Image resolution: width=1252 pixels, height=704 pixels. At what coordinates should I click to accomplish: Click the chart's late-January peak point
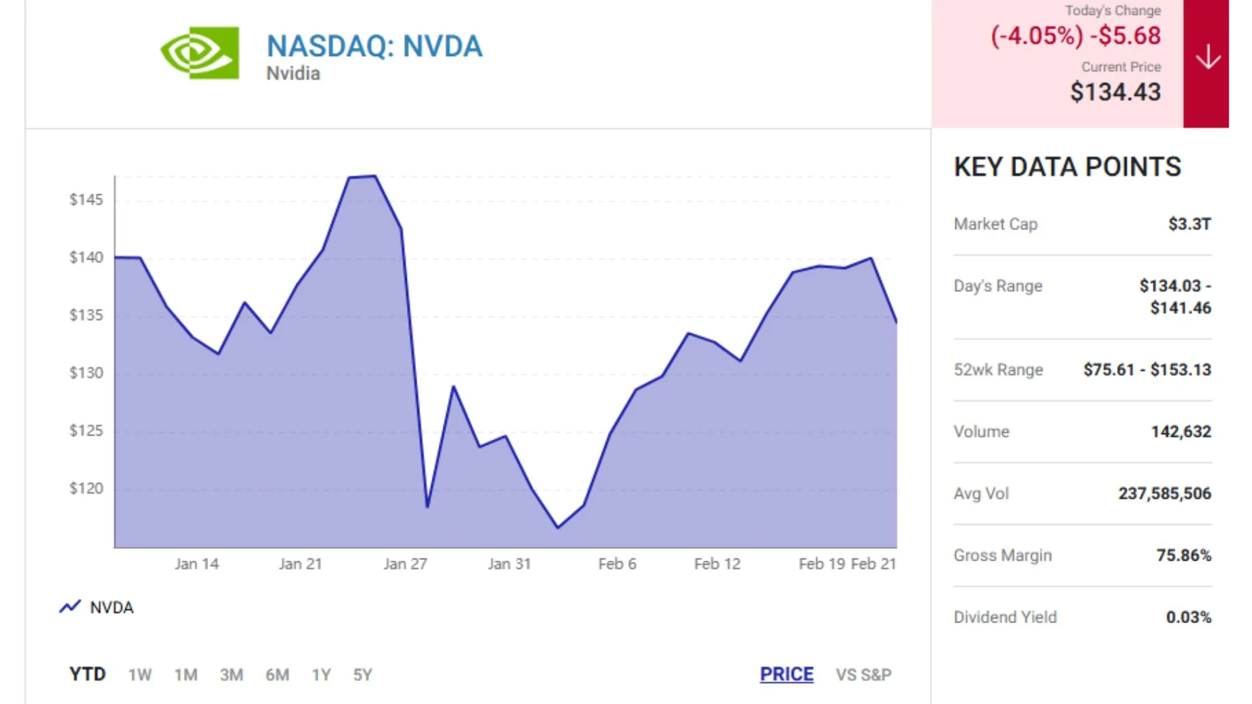[374, 177]
